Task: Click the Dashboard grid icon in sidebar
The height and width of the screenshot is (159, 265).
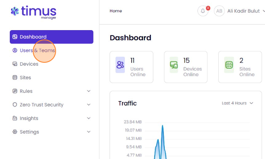Action: click(15, 37)
